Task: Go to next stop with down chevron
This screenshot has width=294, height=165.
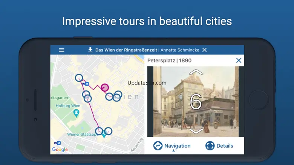Action: click(196, 131)
